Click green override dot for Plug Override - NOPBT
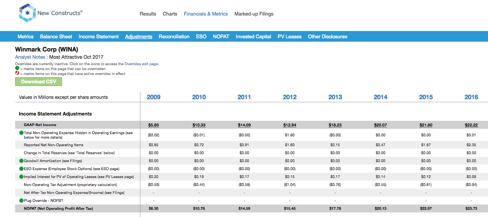 (21, 201)
